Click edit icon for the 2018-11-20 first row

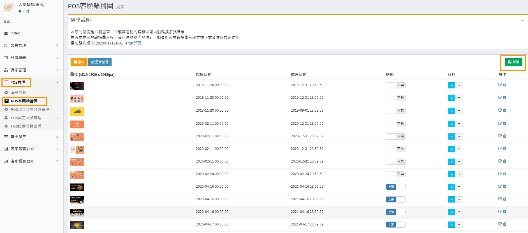(500, 85)
